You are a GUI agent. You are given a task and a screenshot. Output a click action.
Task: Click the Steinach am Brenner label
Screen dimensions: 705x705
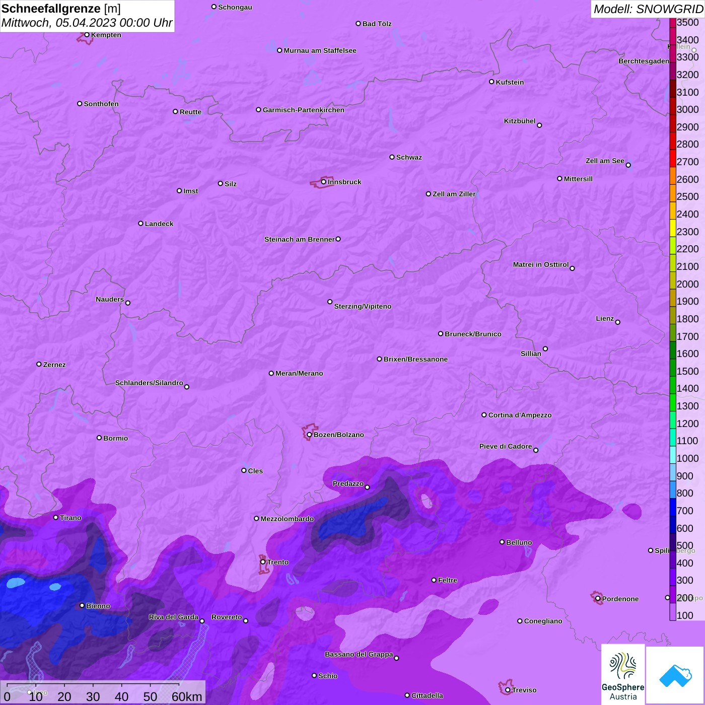pos(299,239)
